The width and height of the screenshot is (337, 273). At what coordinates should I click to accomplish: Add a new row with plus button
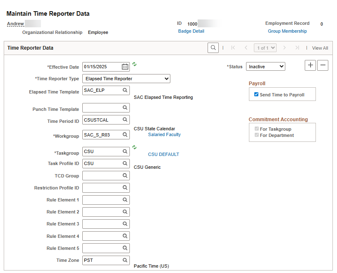310,65
